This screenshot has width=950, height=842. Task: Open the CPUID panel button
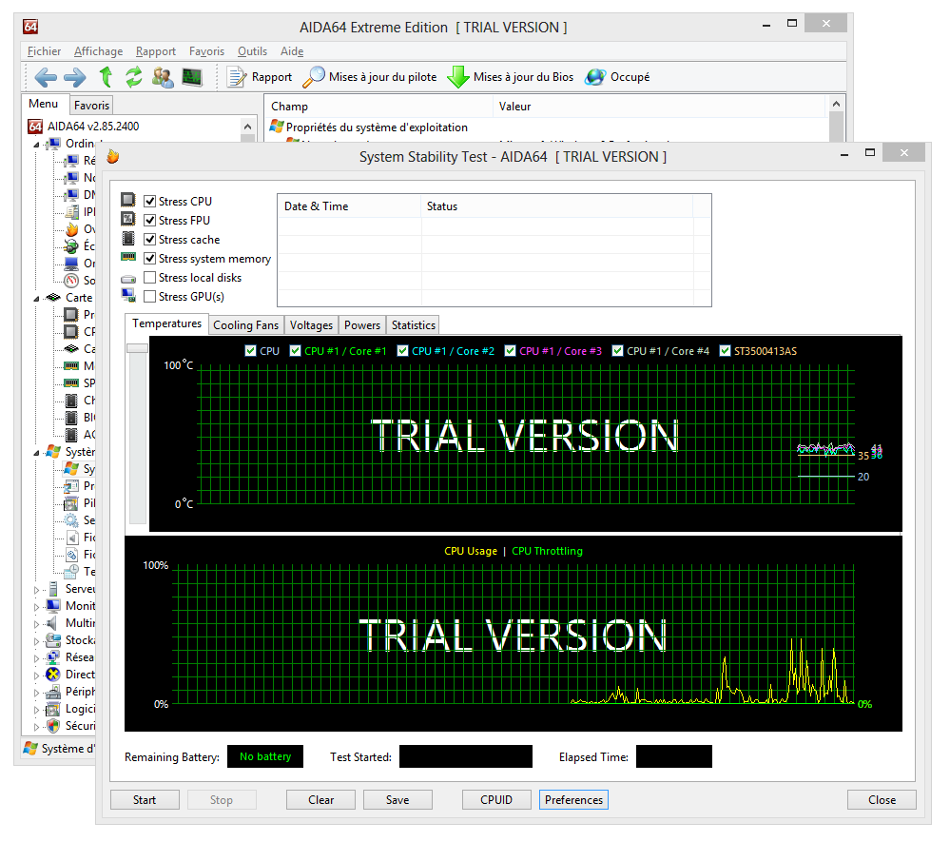tap(496, 799)
